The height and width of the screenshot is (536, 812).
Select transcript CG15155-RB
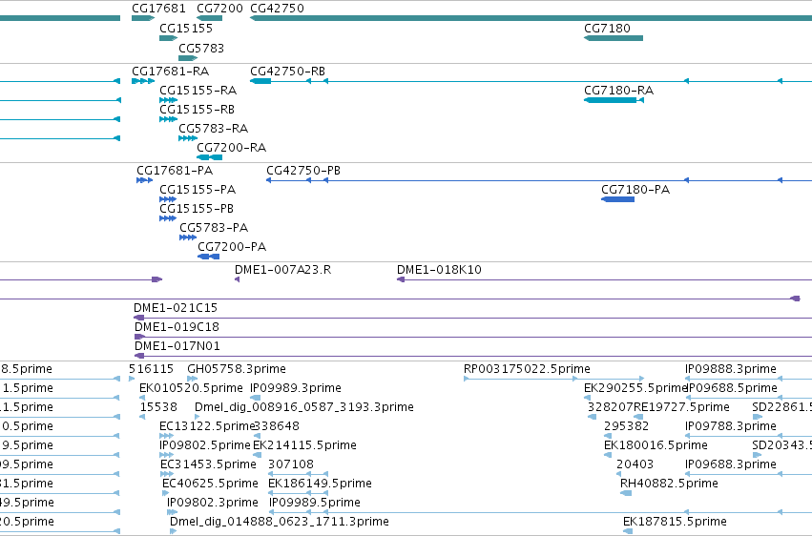tap(168, 119)
